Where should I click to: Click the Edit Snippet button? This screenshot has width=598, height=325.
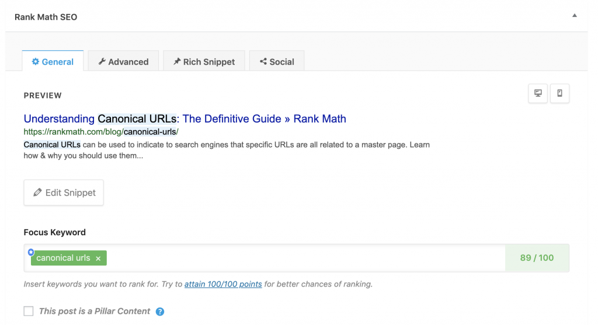tap(64, 193)
